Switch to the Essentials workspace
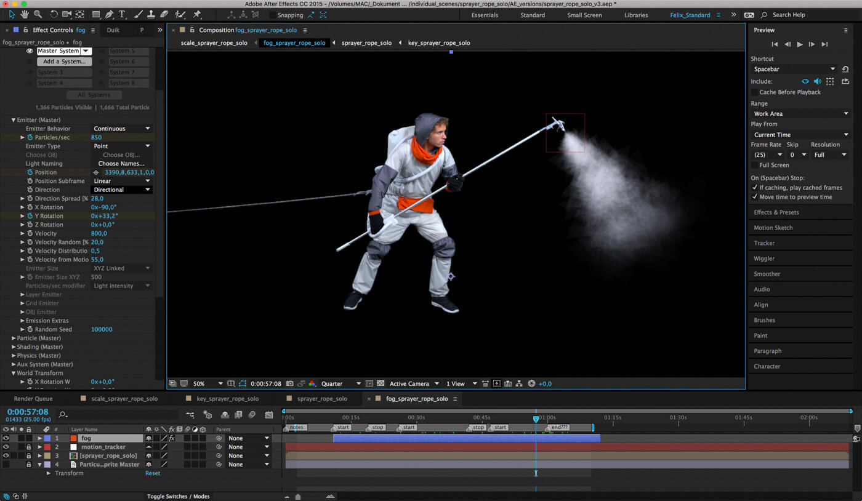Image resolution: width=862 pixels, height=501 pixels. pyautogui.click(x=485, y=15)
